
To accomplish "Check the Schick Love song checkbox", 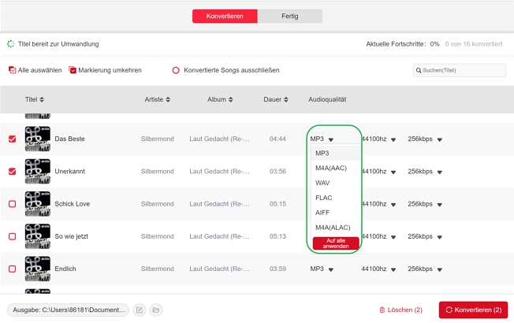I will pos(12,204).
